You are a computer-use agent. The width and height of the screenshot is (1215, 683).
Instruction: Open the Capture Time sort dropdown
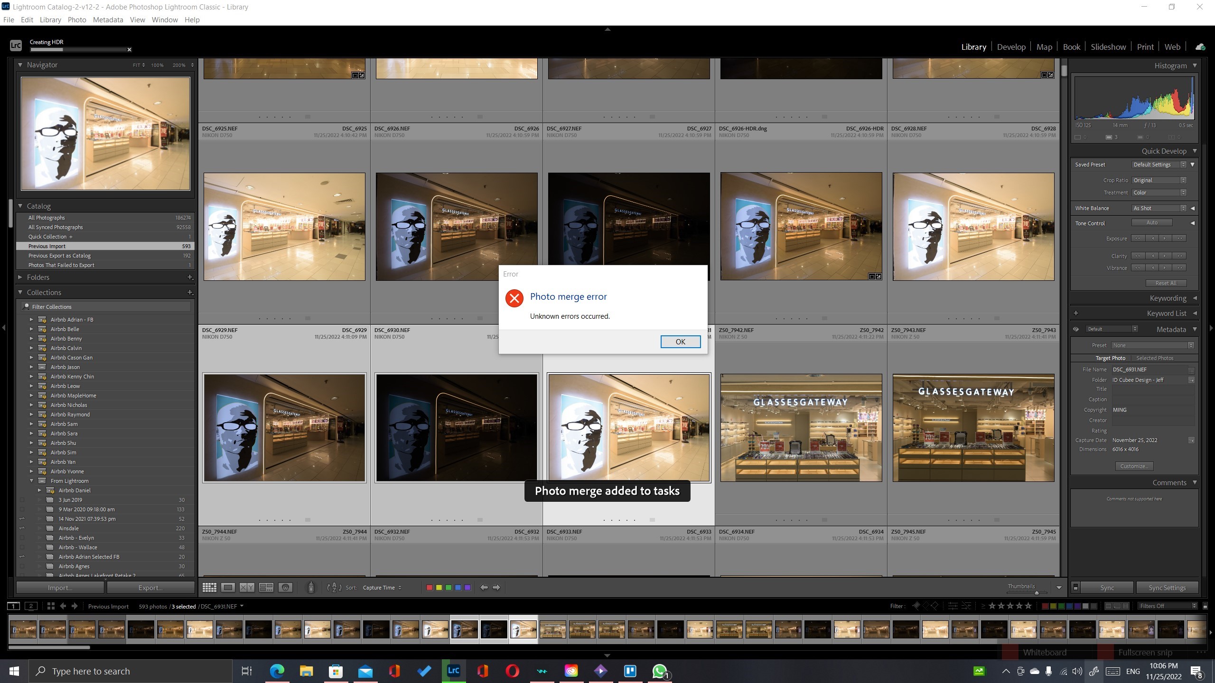(x=382, y=587)
